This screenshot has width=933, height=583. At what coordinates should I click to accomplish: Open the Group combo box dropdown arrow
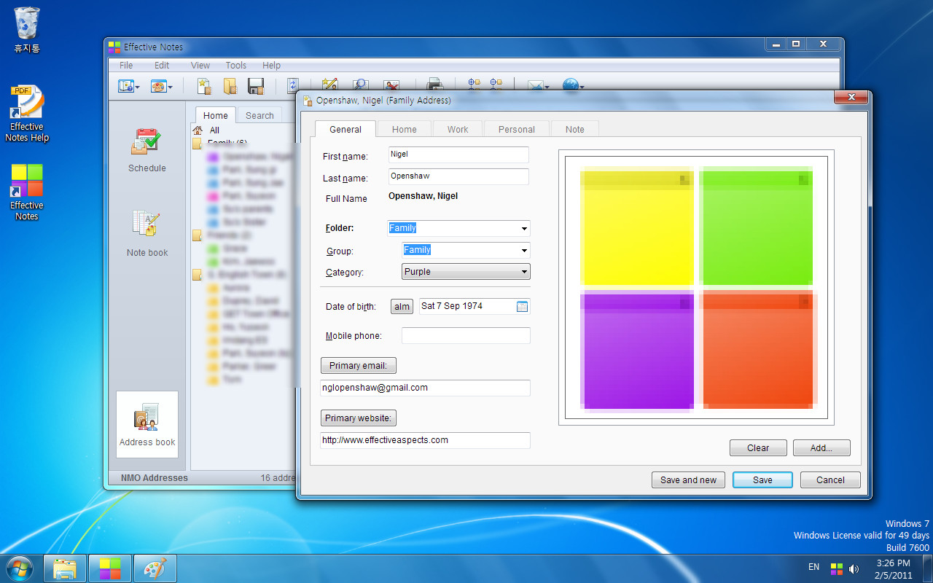tap(524, 251)
